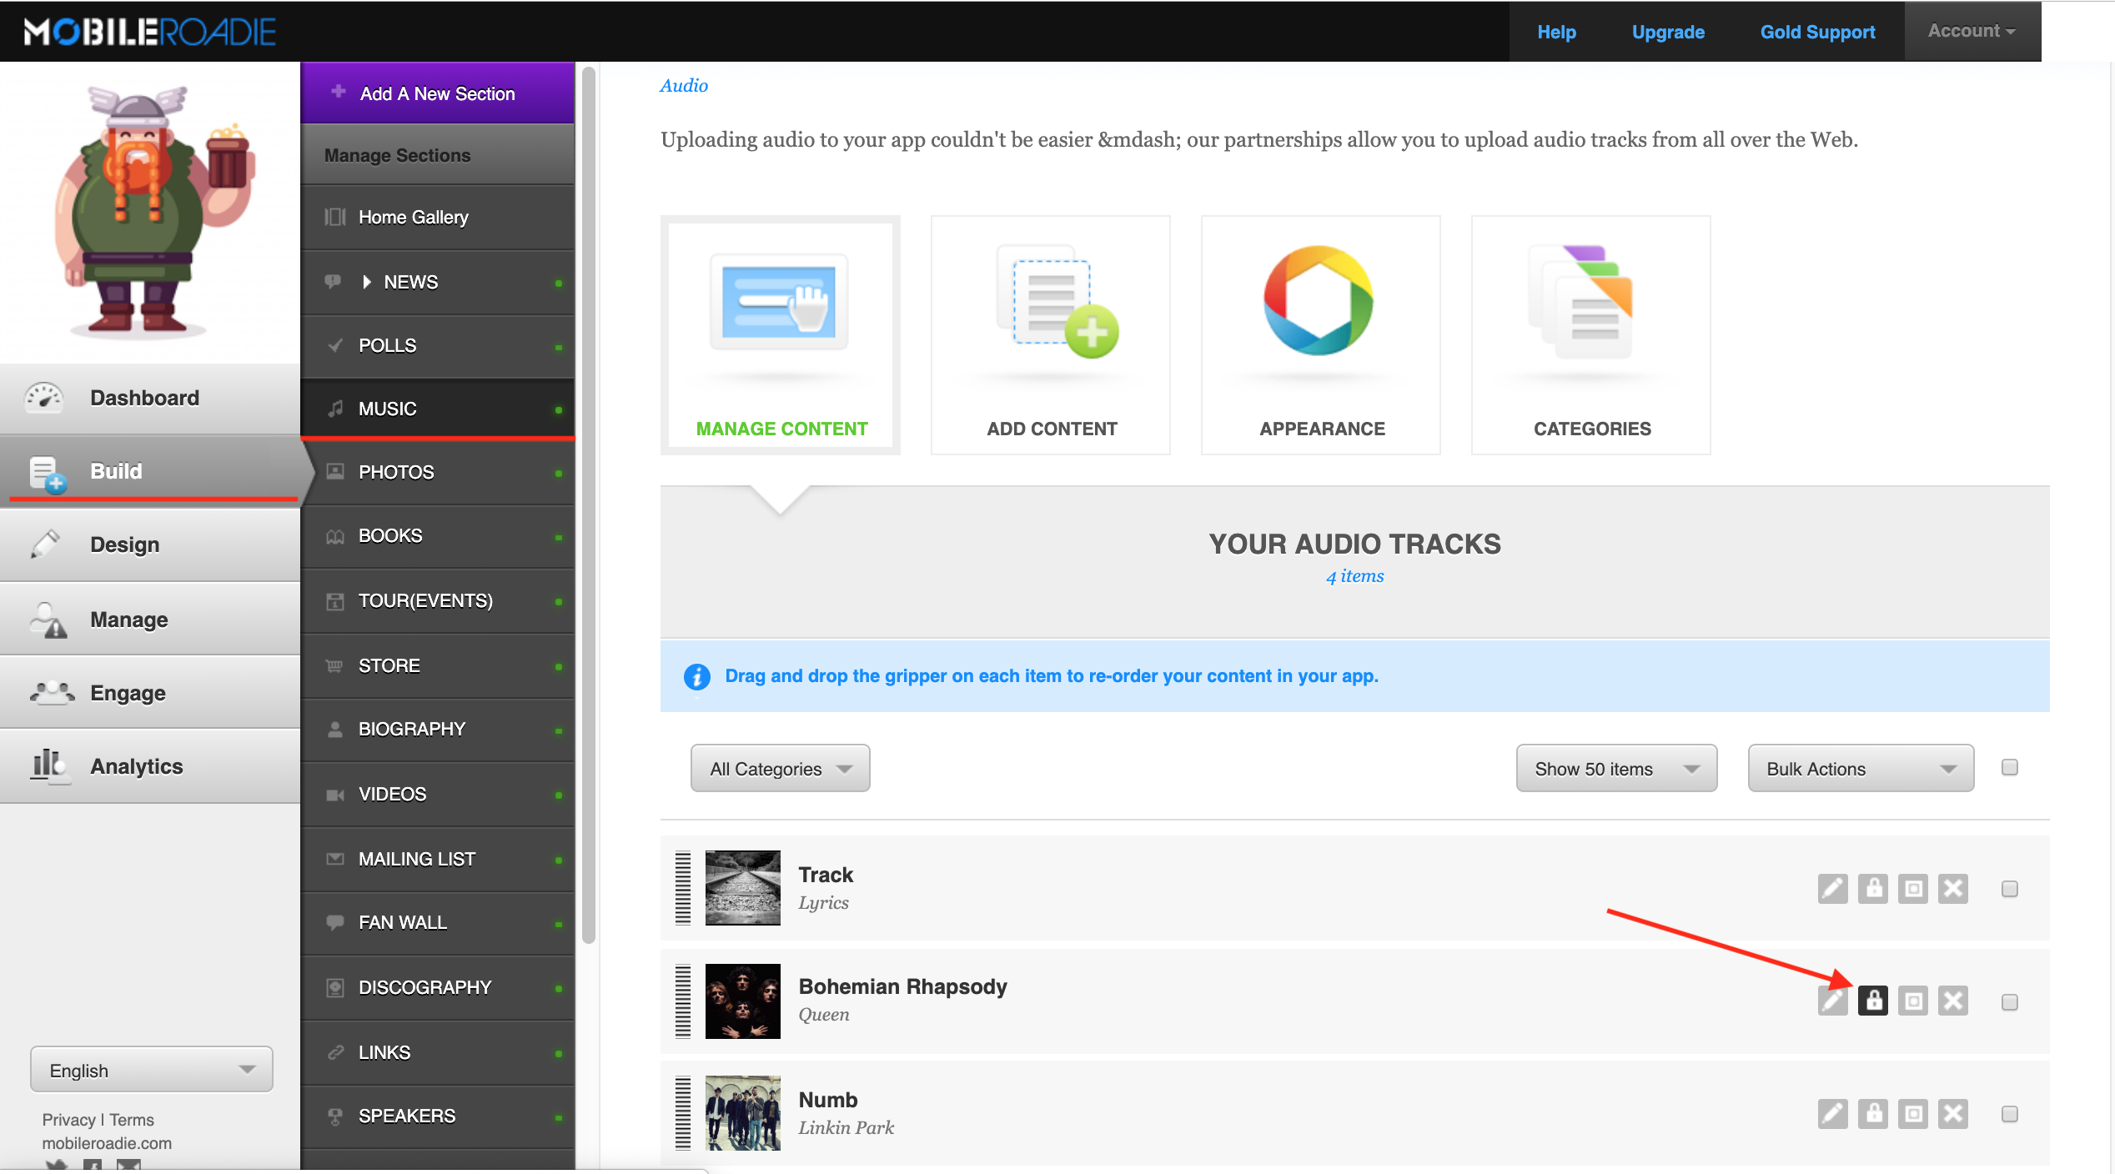
Task: Click the preview square icon for Track
Action: [1912, 888]
